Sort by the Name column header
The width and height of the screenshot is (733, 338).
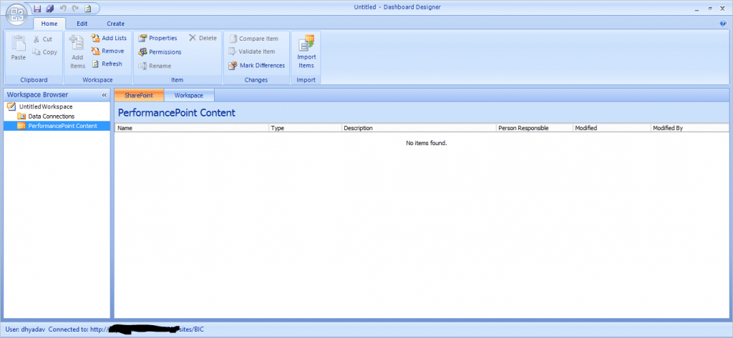pos(192,128)
